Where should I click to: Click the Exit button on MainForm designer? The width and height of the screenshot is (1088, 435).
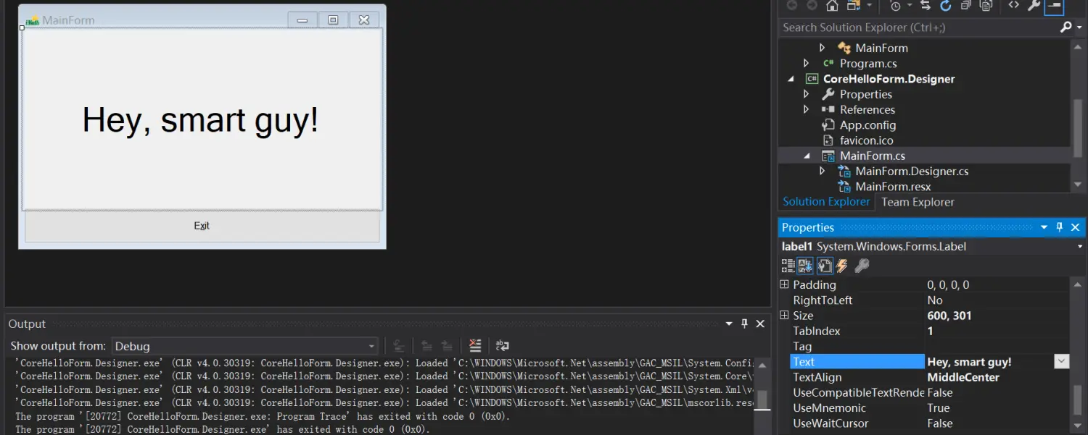(202, 226)
